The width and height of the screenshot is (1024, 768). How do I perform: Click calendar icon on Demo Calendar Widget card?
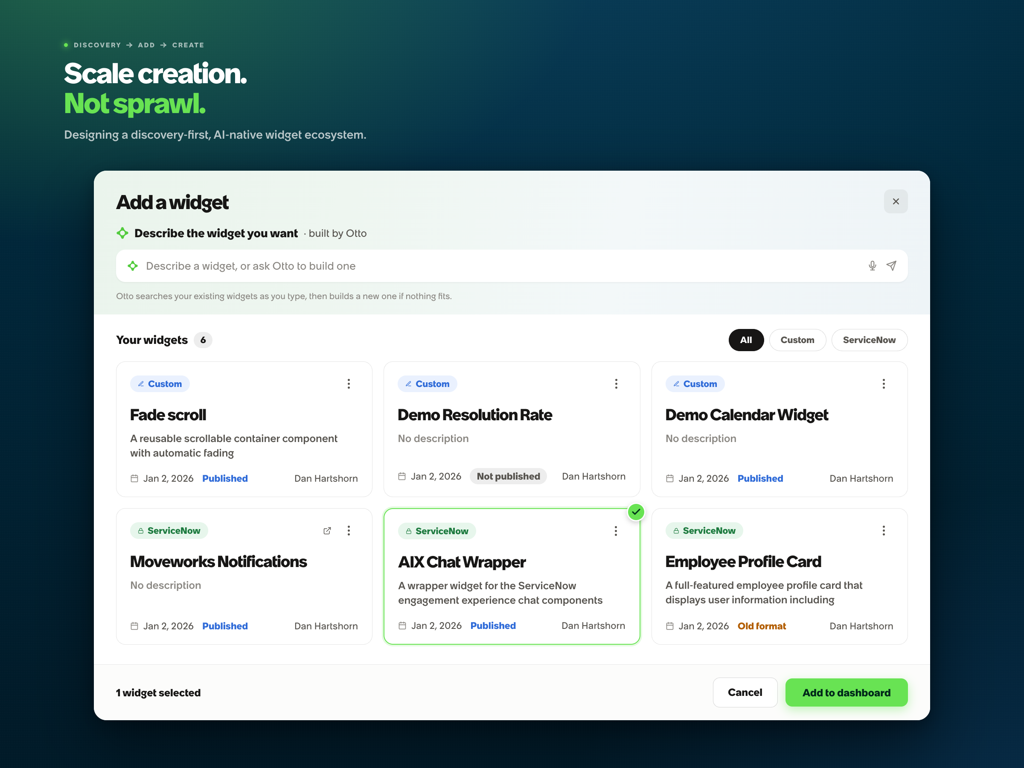[669, 478]
